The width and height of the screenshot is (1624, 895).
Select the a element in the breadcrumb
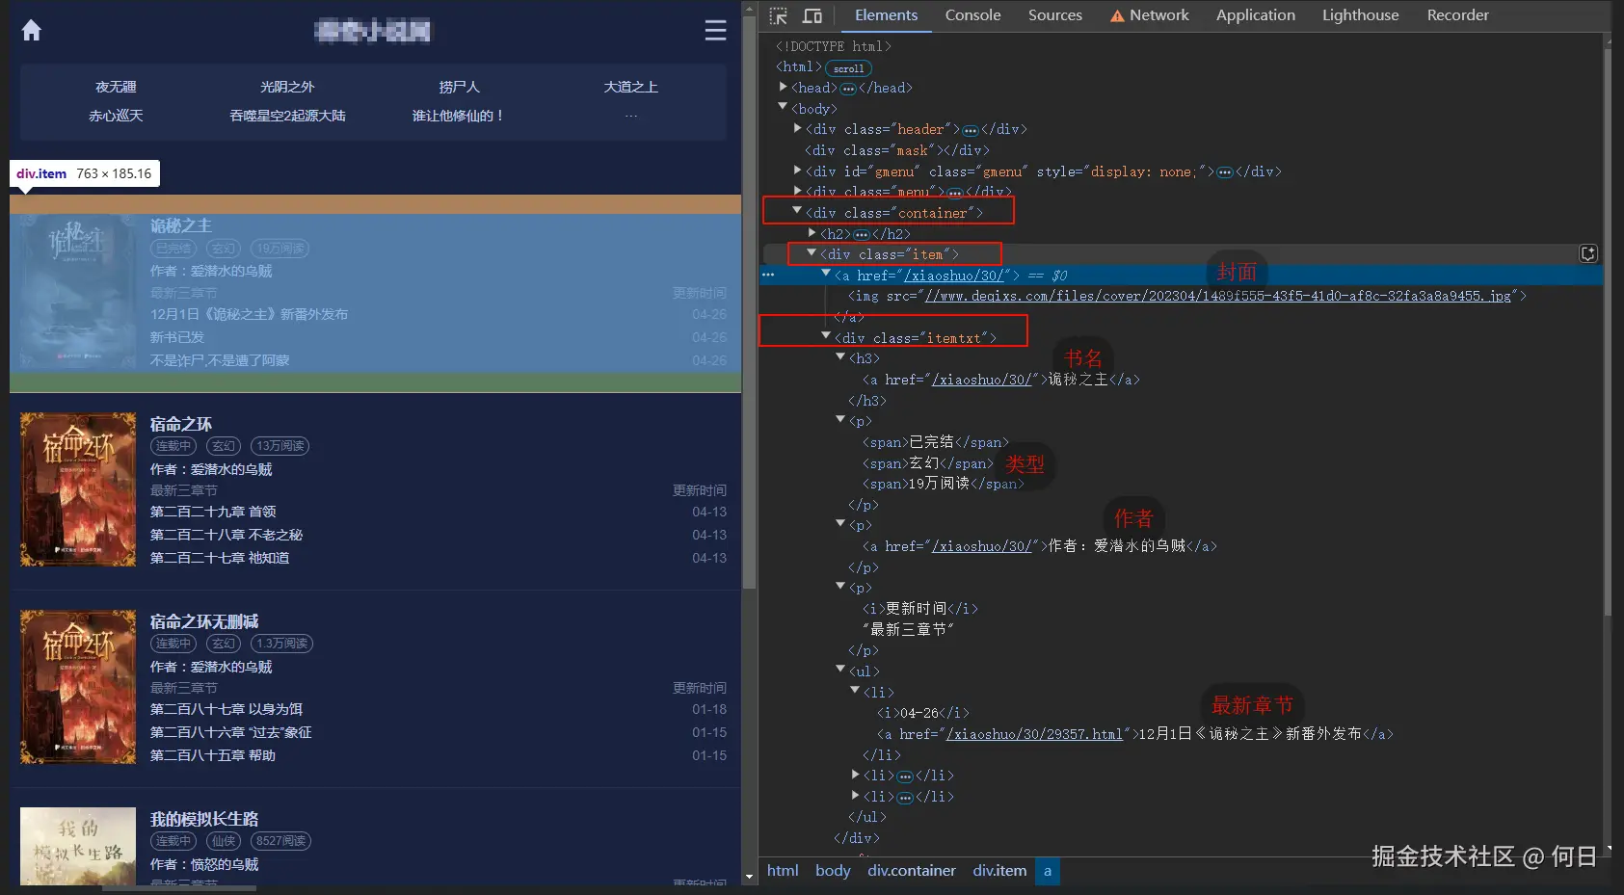(1048, 871)
